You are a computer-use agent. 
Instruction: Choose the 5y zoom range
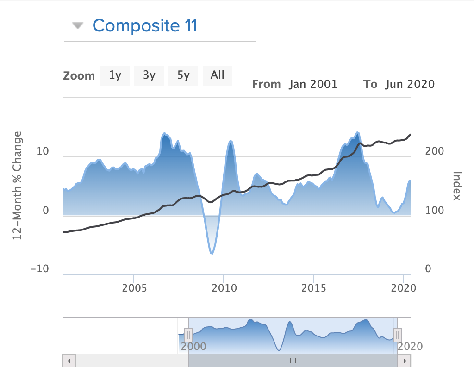pyautogui.click(x=183, y=75)
